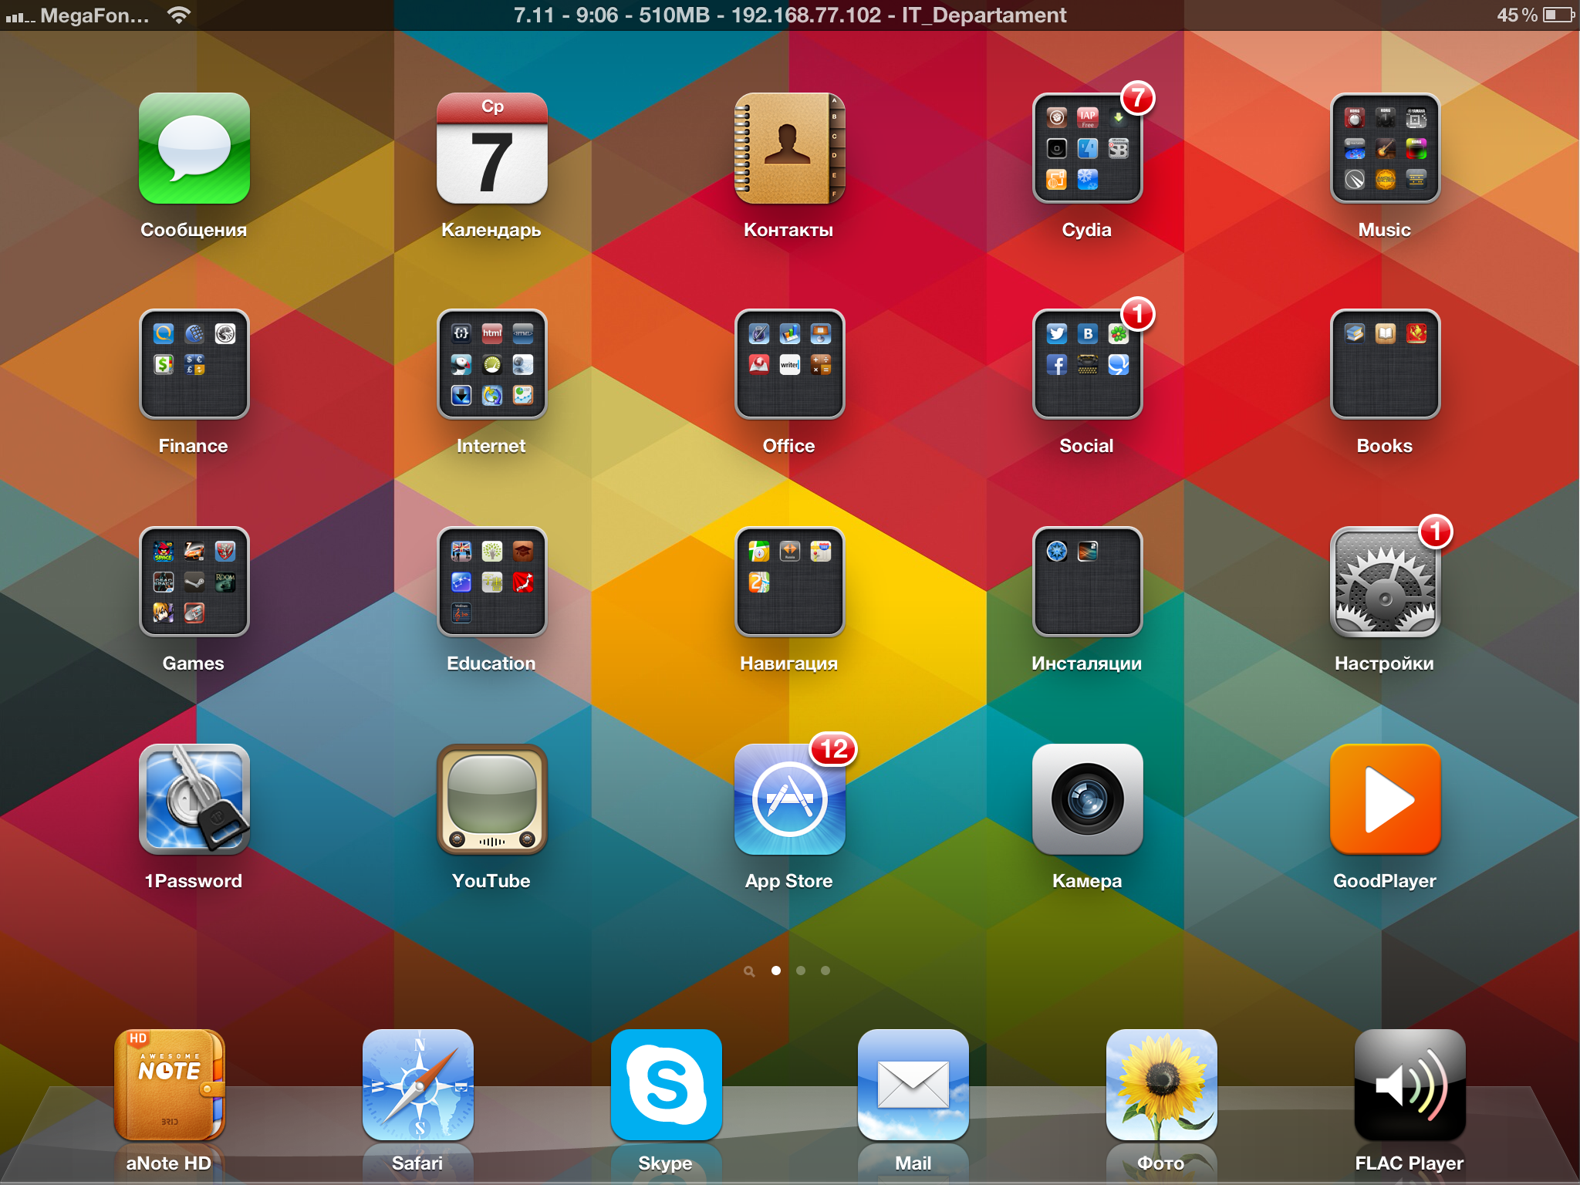This screenshot has width=1580, height=1185.
Task: Tap the Spotlight search page indicator
Action: tap(749, 971)
